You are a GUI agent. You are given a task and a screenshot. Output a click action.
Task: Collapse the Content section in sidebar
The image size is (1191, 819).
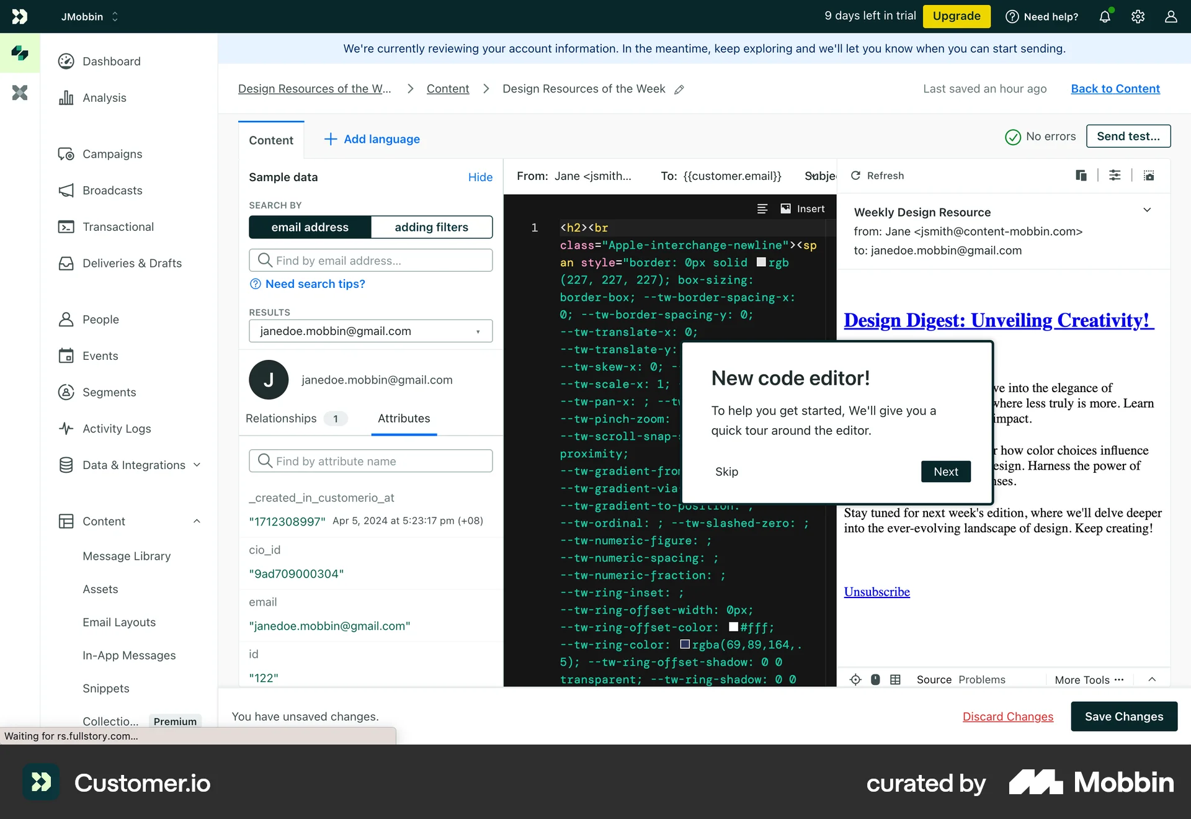coord(197,521)
